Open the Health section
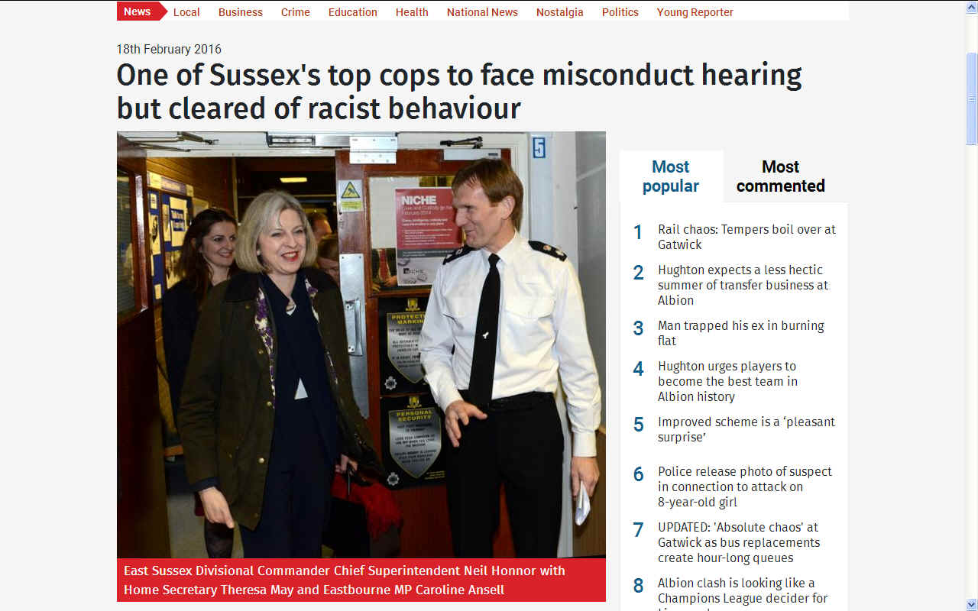This screenshot has height=611, width=978. click(x=412, y=12)
